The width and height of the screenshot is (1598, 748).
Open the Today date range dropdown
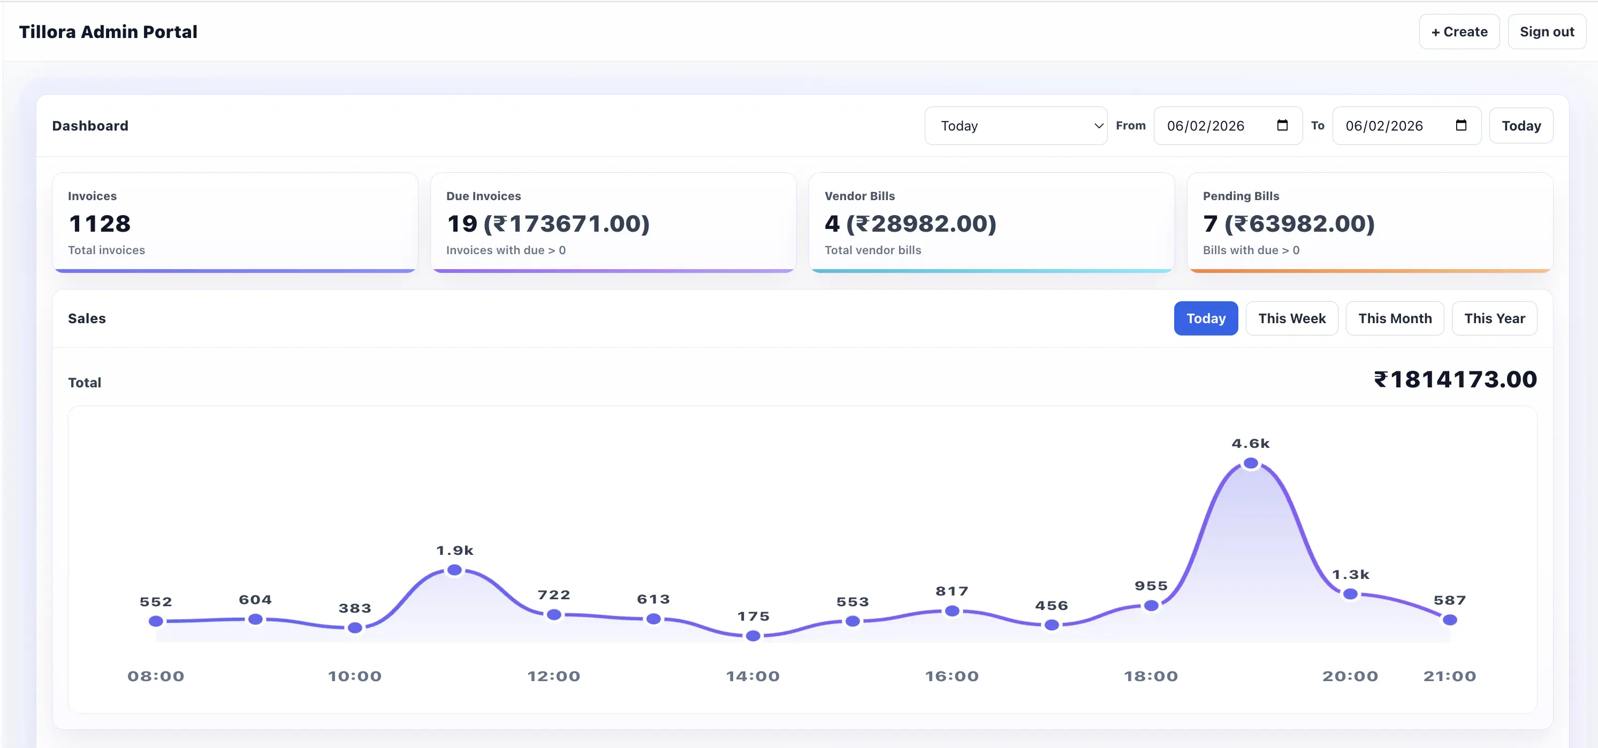coord(1016,126)
